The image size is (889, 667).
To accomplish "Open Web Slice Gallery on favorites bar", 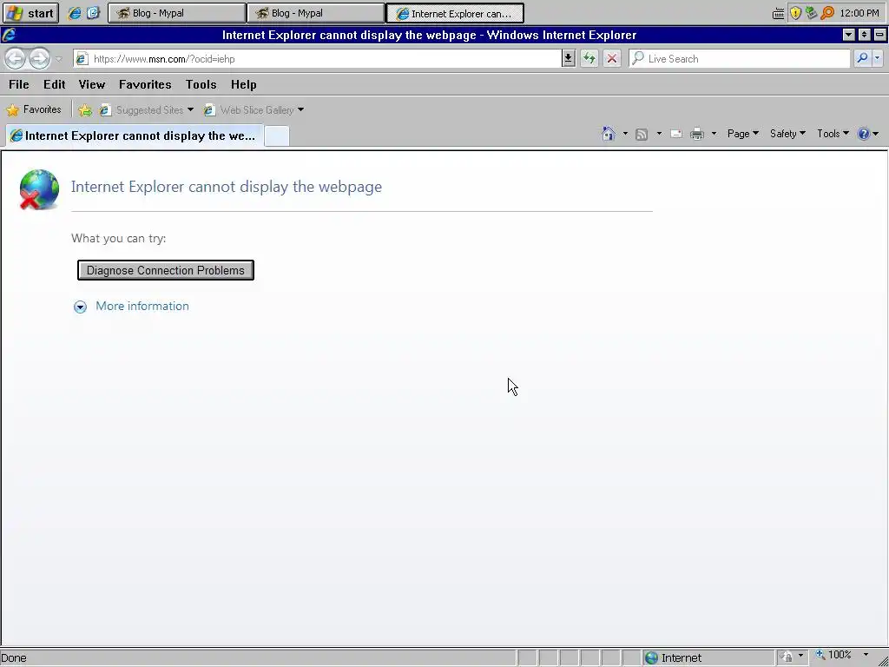I will pyautogui.click(x=254, y=110).
